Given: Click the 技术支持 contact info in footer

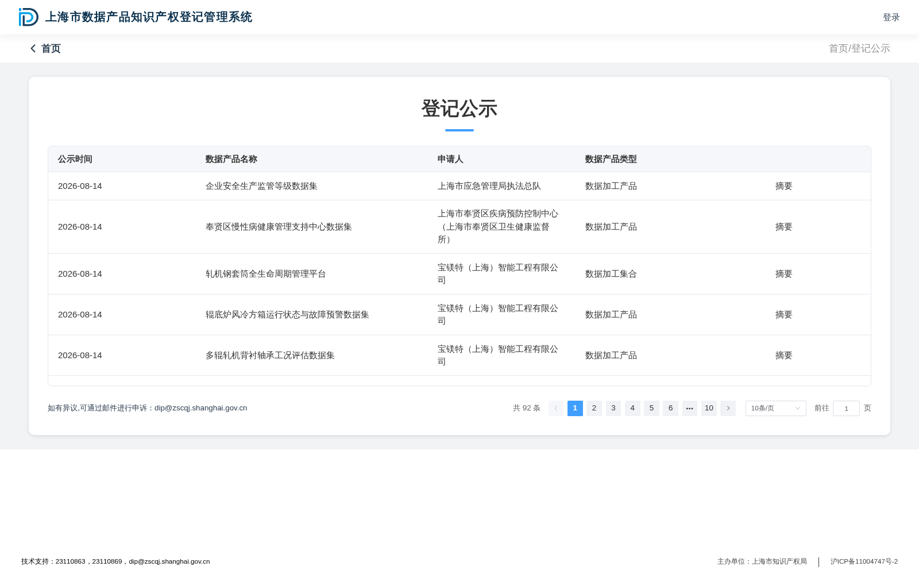Looking at the screenshot, I should pos(115,561).
